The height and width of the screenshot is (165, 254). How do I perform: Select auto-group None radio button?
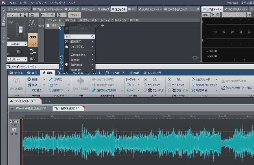pyautogui.click(x=169, y=79)
